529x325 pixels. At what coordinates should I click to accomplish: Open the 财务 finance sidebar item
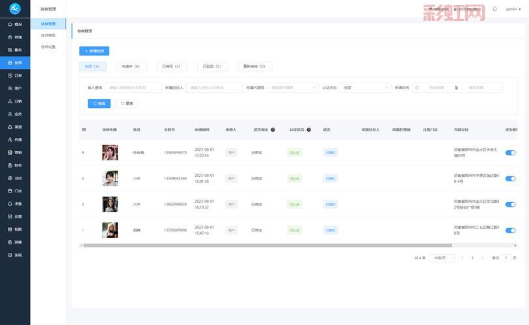click(15, 165)
